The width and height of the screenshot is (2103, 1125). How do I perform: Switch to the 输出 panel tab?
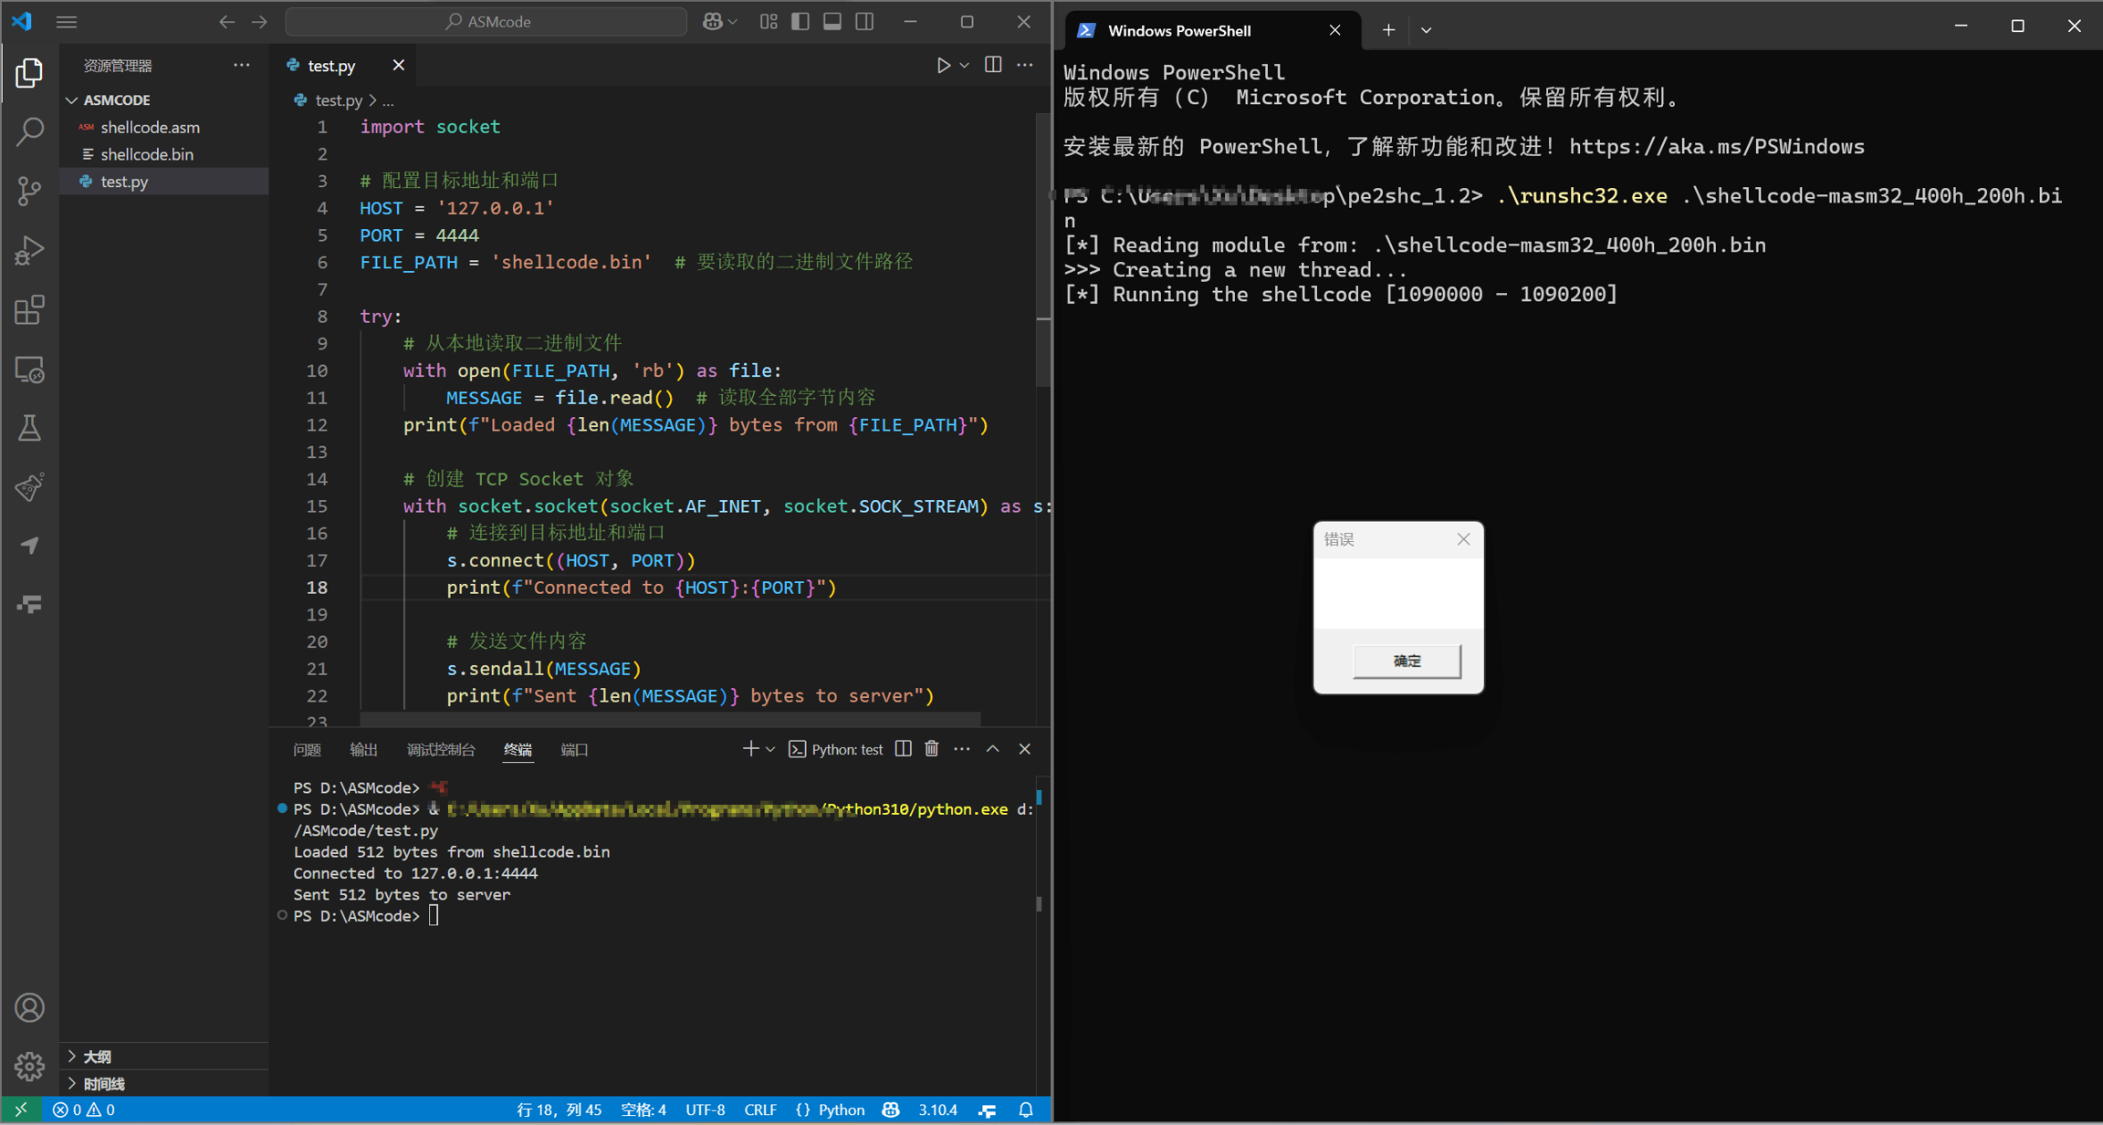pos(363,749)
